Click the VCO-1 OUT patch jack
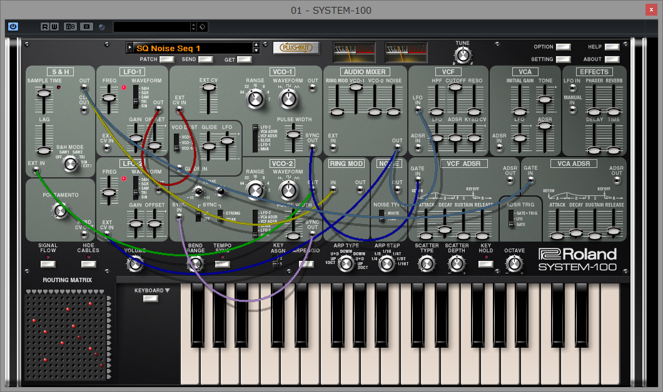This screenshot has width=663, height=392. pyautogui.click(x=313, y=88)
